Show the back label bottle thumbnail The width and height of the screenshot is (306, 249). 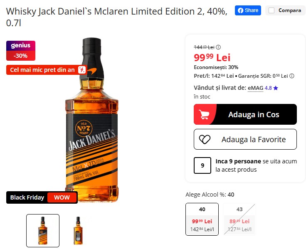(x=78, y=231)
